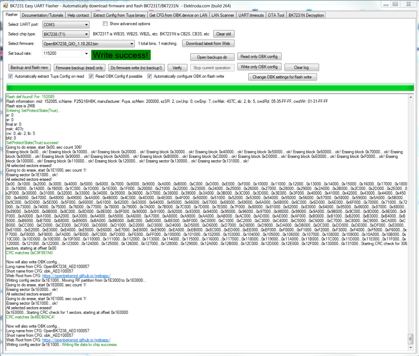Click Stop current operation button
The width and height of the screenshot is (419, 356).
(212, 68)
